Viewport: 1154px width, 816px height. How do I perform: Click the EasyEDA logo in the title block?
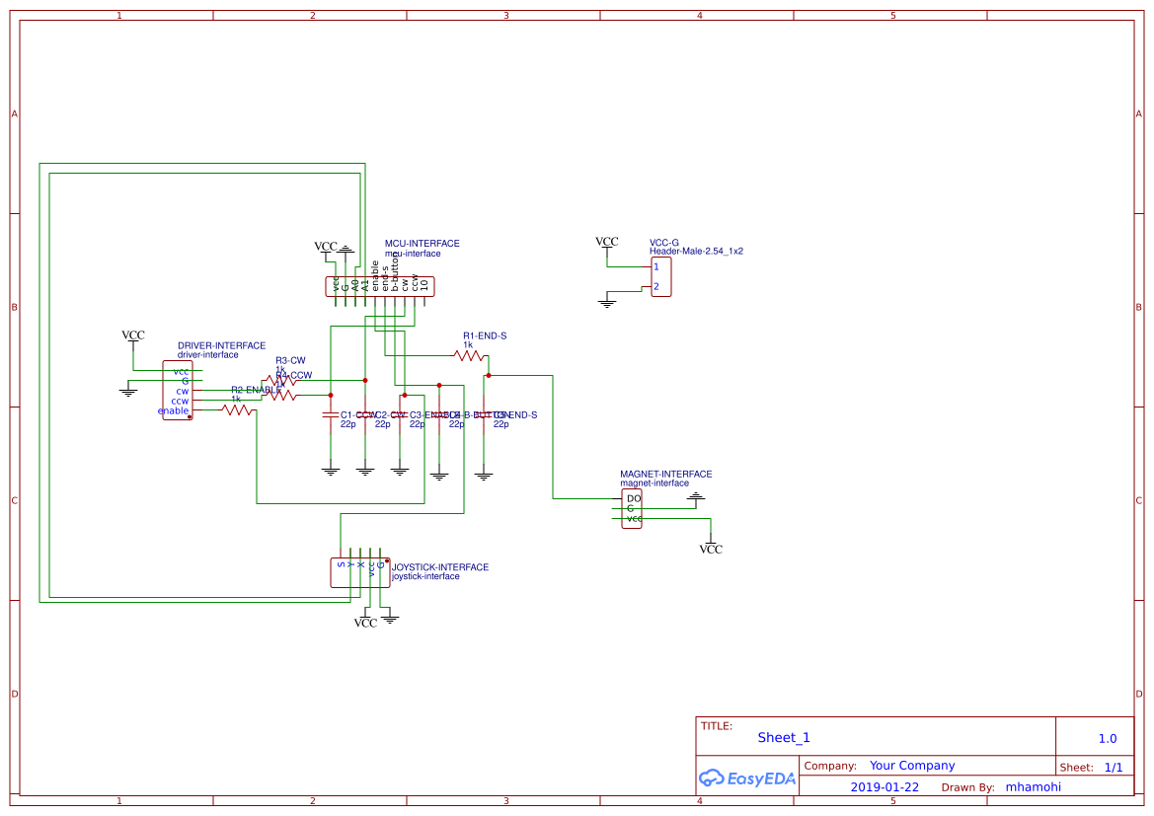coord(747,779)
